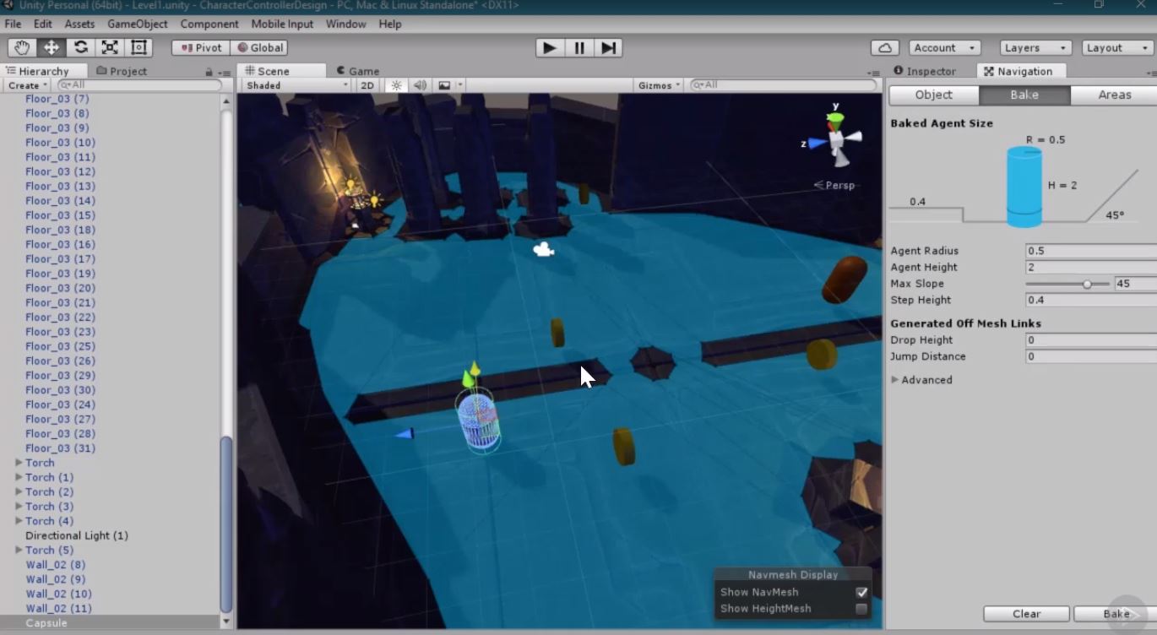Click the Clear button
Screen dimensions: 1157x635
[x=1026, y=614]
